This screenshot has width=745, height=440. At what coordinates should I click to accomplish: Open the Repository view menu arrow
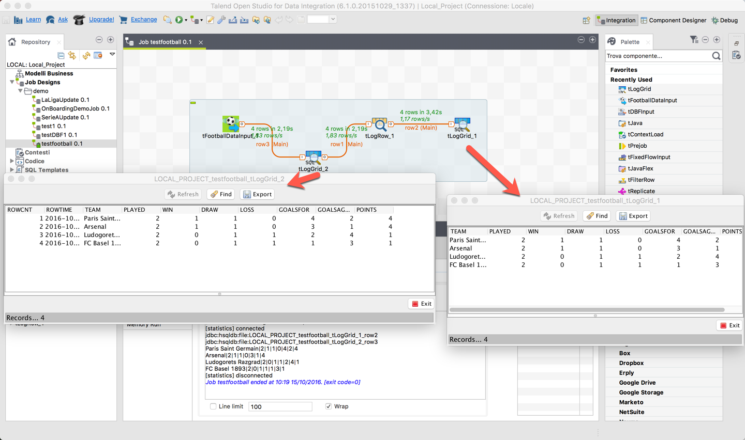112,54
